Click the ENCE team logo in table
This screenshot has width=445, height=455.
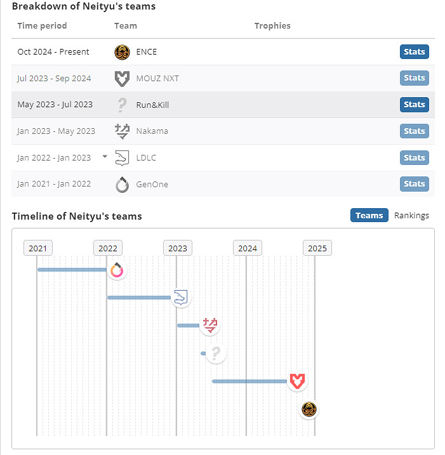pyautogui.click(x=122, y=52)
